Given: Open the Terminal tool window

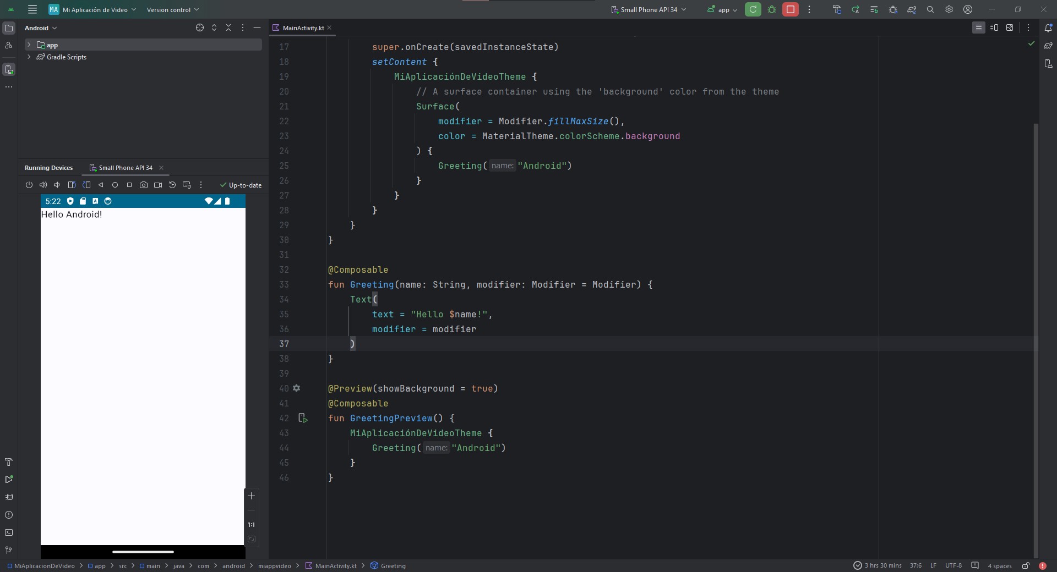Looking at the screenshot, I should pyautogui.click(x=9, y=532).
